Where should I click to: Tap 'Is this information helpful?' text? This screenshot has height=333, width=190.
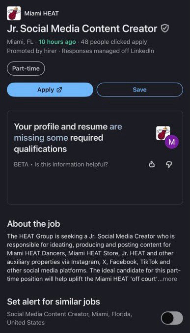coord(71,164)
